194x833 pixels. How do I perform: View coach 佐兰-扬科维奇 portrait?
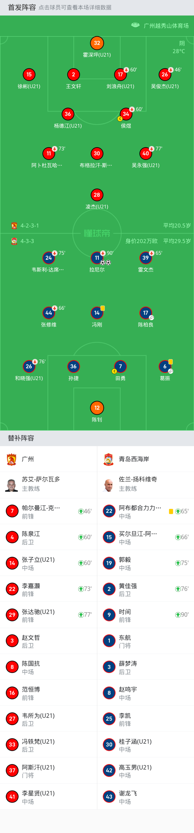(x=109, y=485)
